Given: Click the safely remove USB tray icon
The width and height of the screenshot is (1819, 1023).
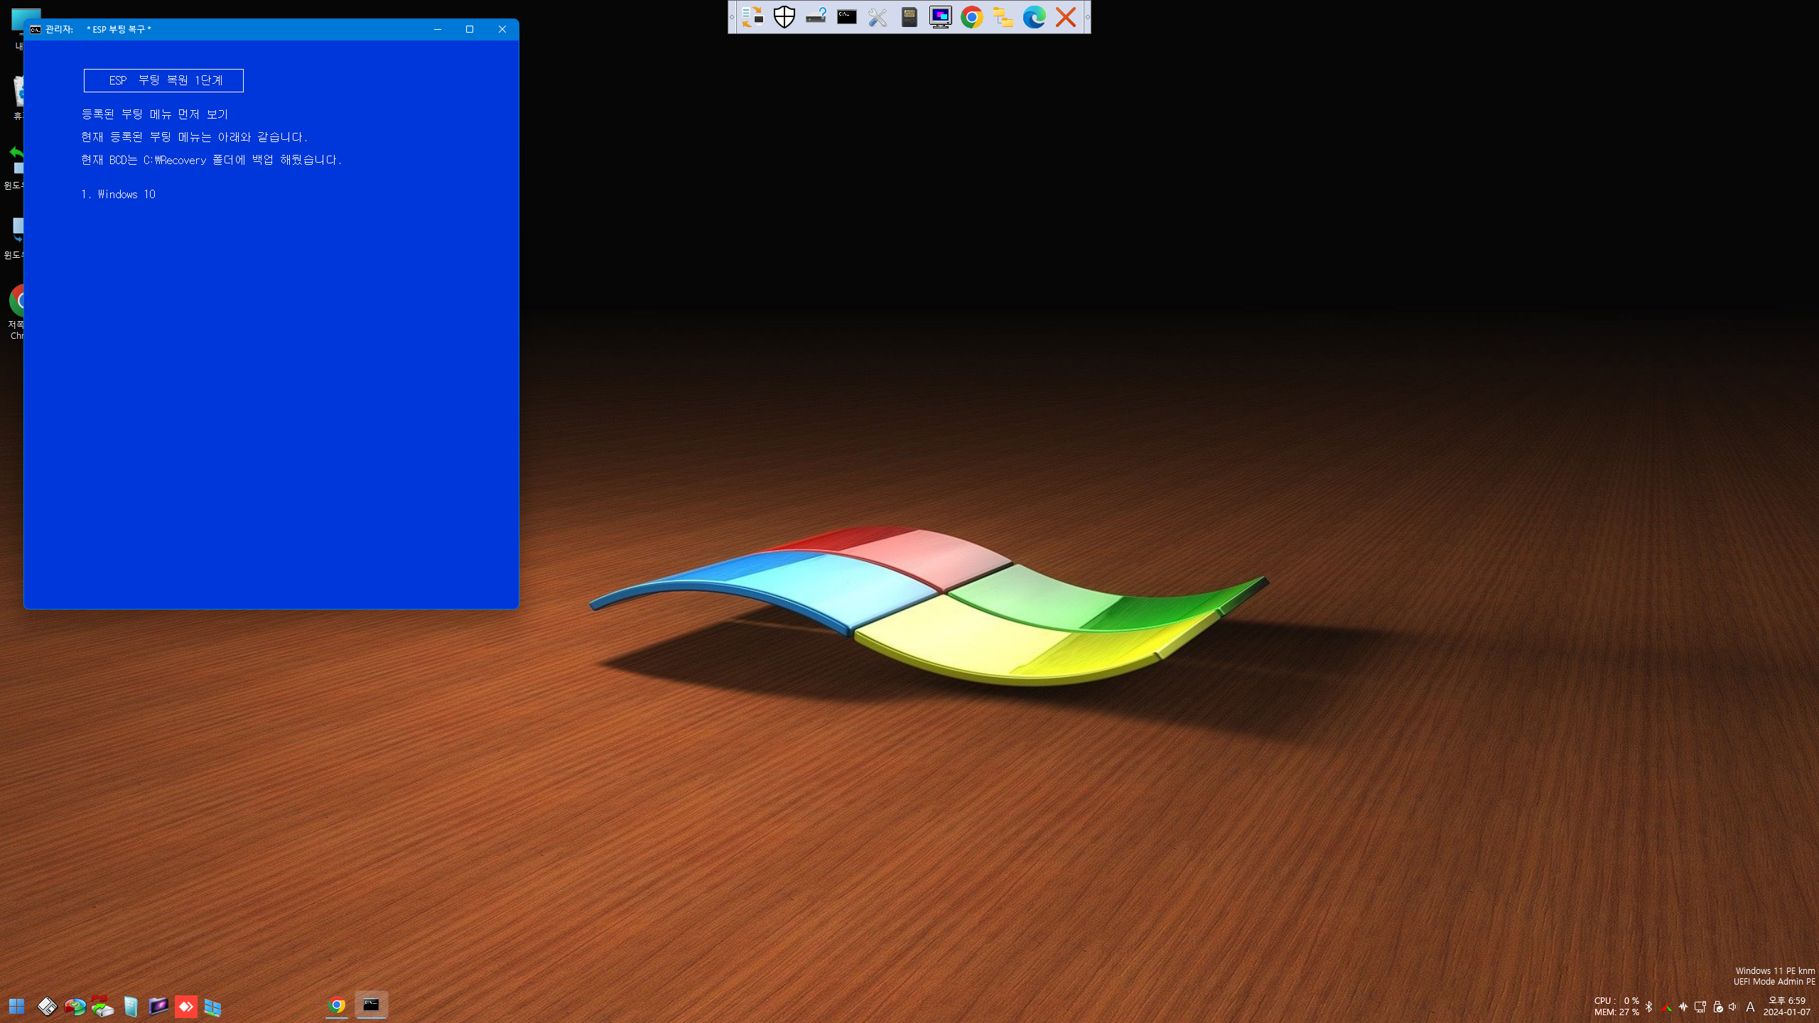Looking at the screenshot, I should point(1718,1007).
